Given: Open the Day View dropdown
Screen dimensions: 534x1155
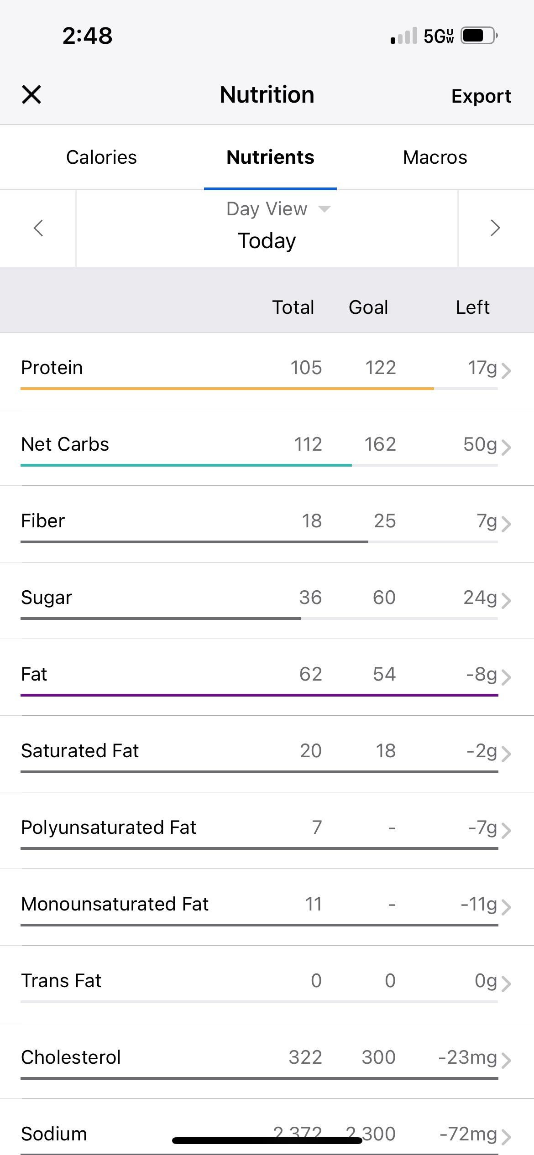Looking at the screenshot, I should click(x=278, y=209).
